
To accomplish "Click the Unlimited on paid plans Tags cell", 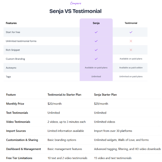I will (131, 77).
